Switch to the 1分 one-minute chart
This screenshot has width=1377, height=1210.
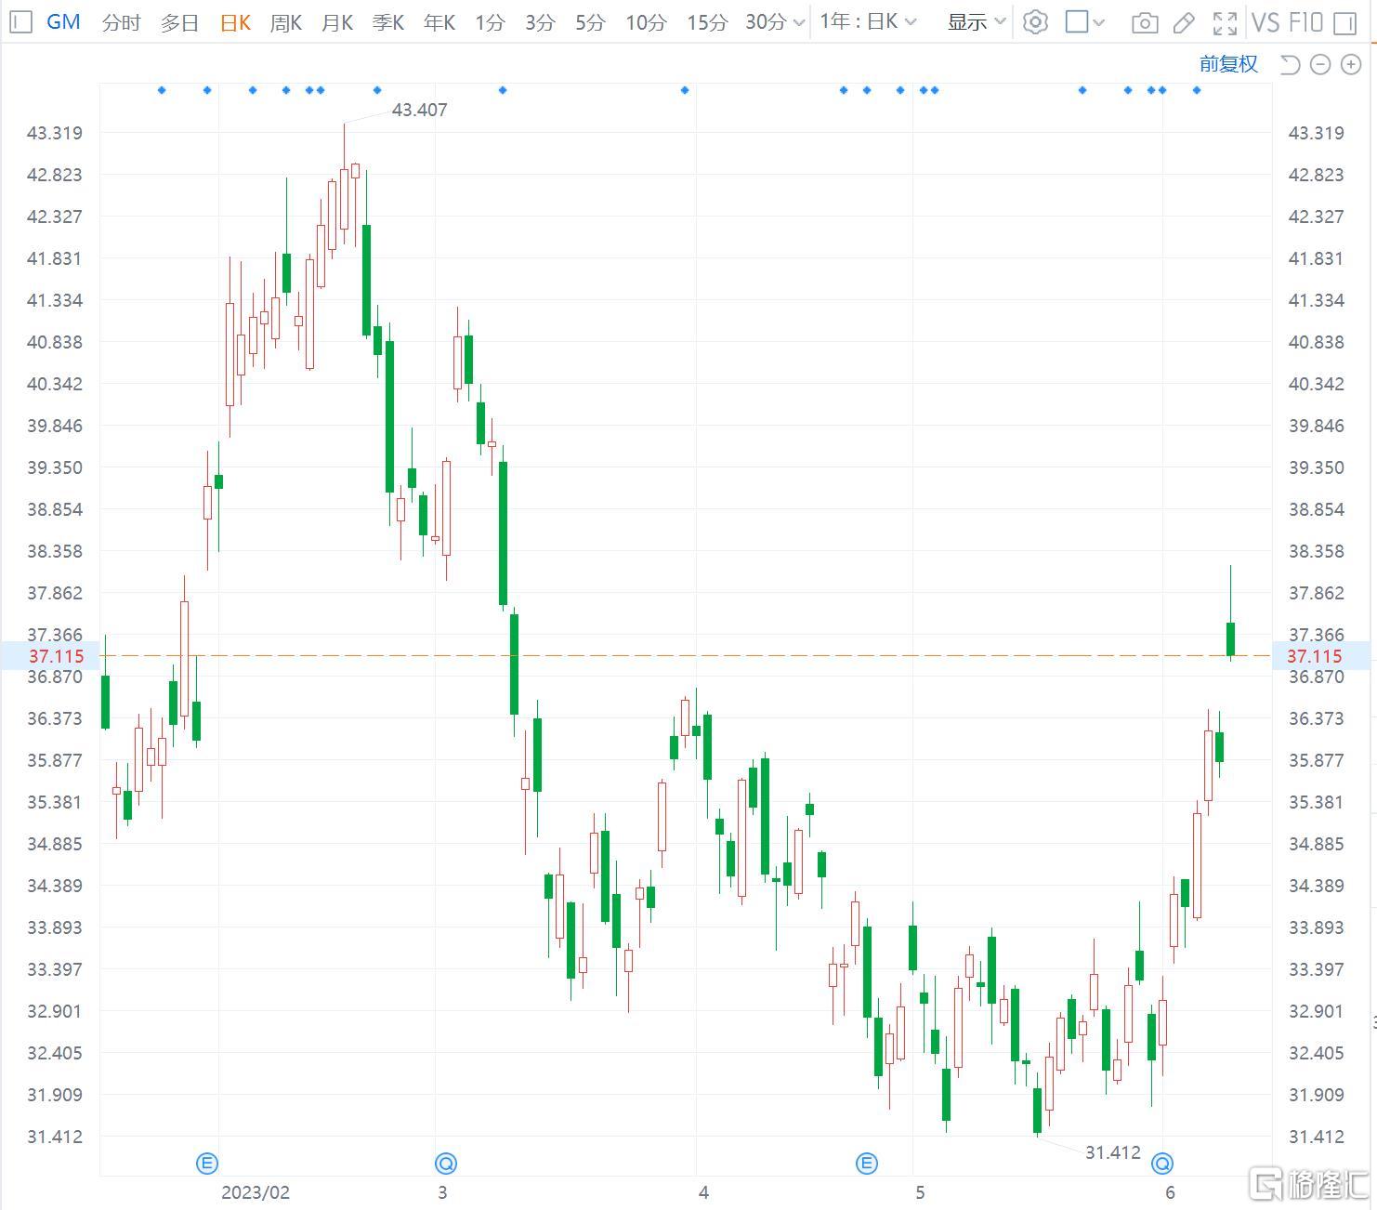490,22
